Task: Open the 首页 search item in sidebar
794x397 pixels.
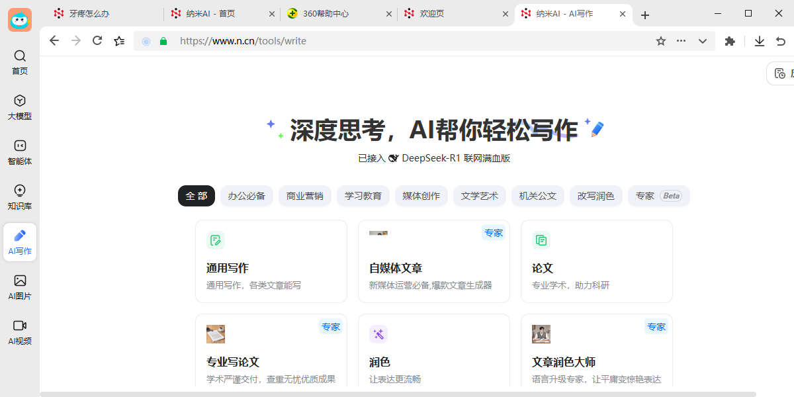Action: 20,63
